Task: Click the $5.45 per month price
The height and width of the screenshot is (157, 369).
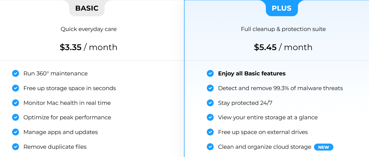Action: 283,47
